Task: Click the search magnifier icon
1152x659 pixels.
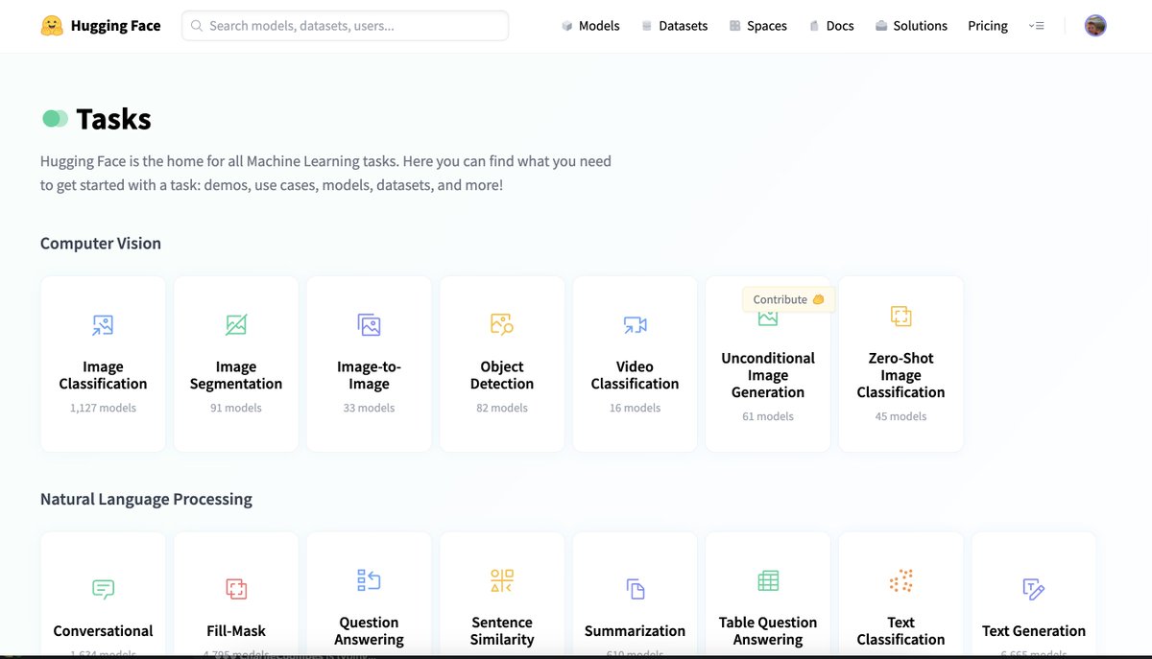Action: (x=197, y=26)
